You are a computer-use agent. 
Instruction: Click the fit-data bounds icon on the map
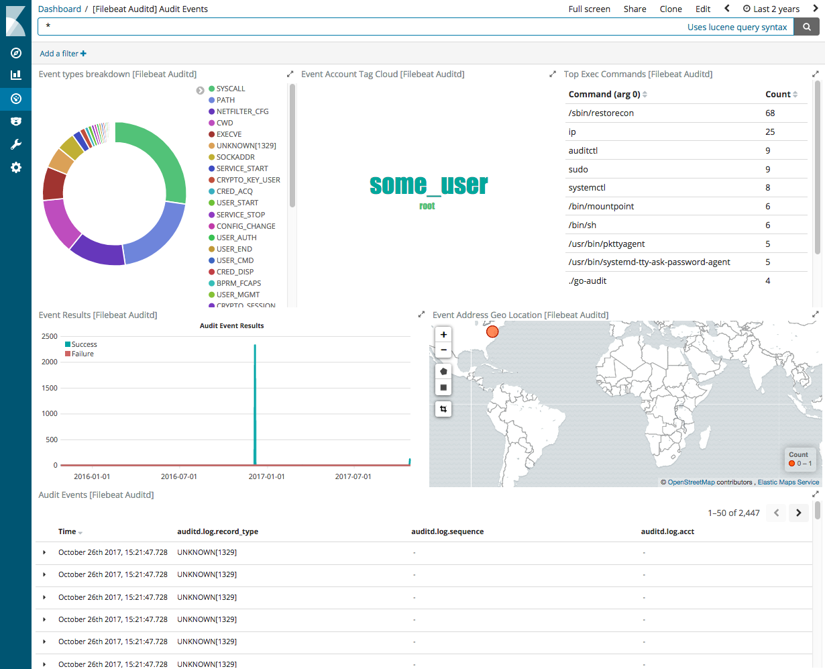[x=443, y=409]
